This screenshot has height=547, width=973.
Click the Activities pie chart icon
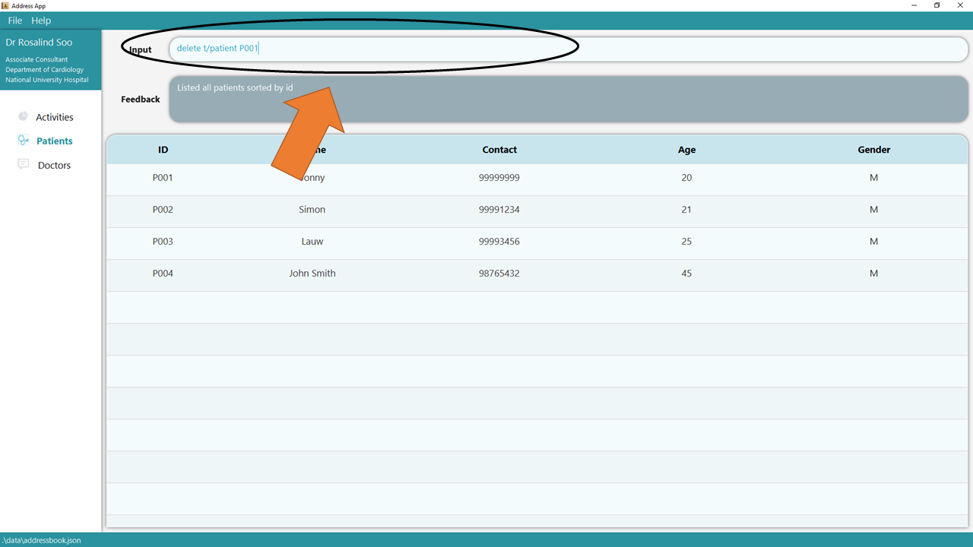[x=23, y=116]
